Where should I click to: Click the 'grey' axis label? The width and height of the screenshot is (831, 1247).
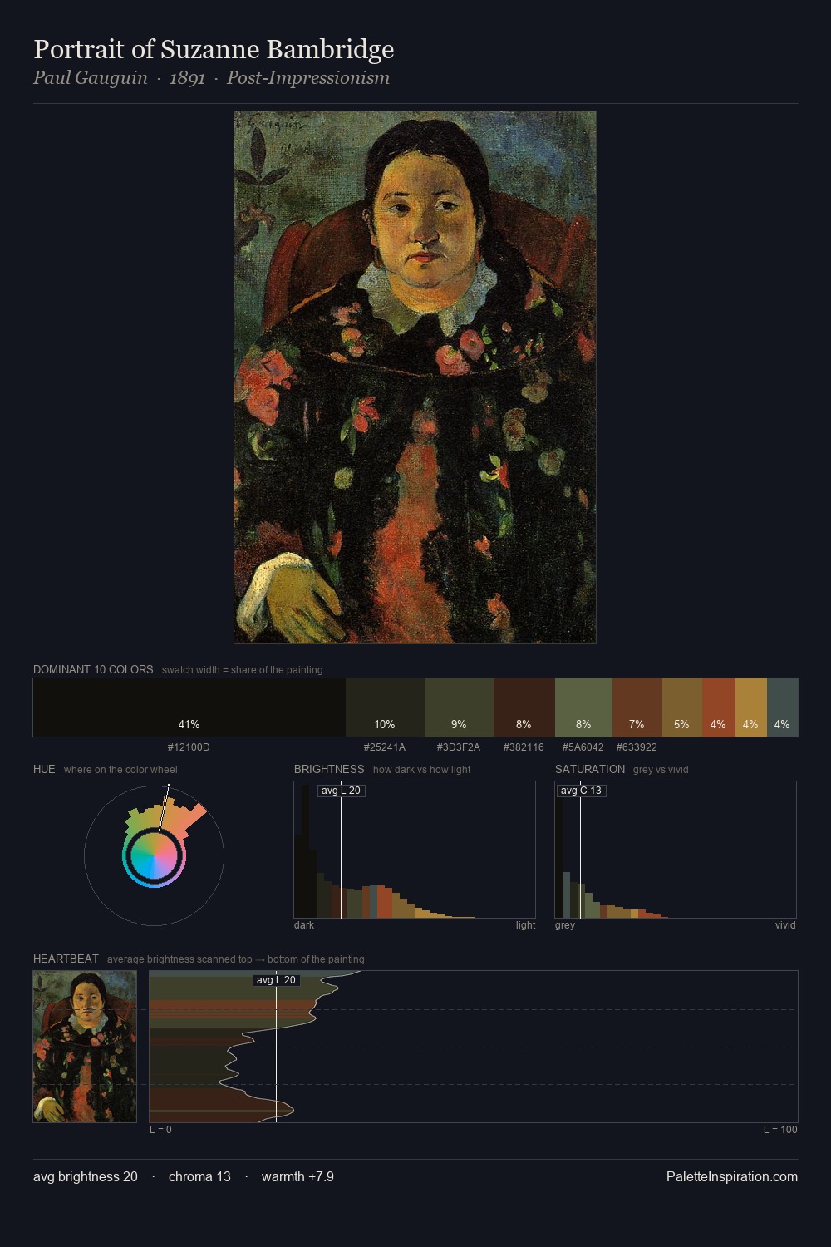click(565, 925)
